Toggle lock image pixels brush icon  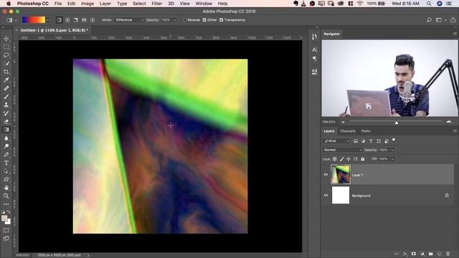point(341,159)
